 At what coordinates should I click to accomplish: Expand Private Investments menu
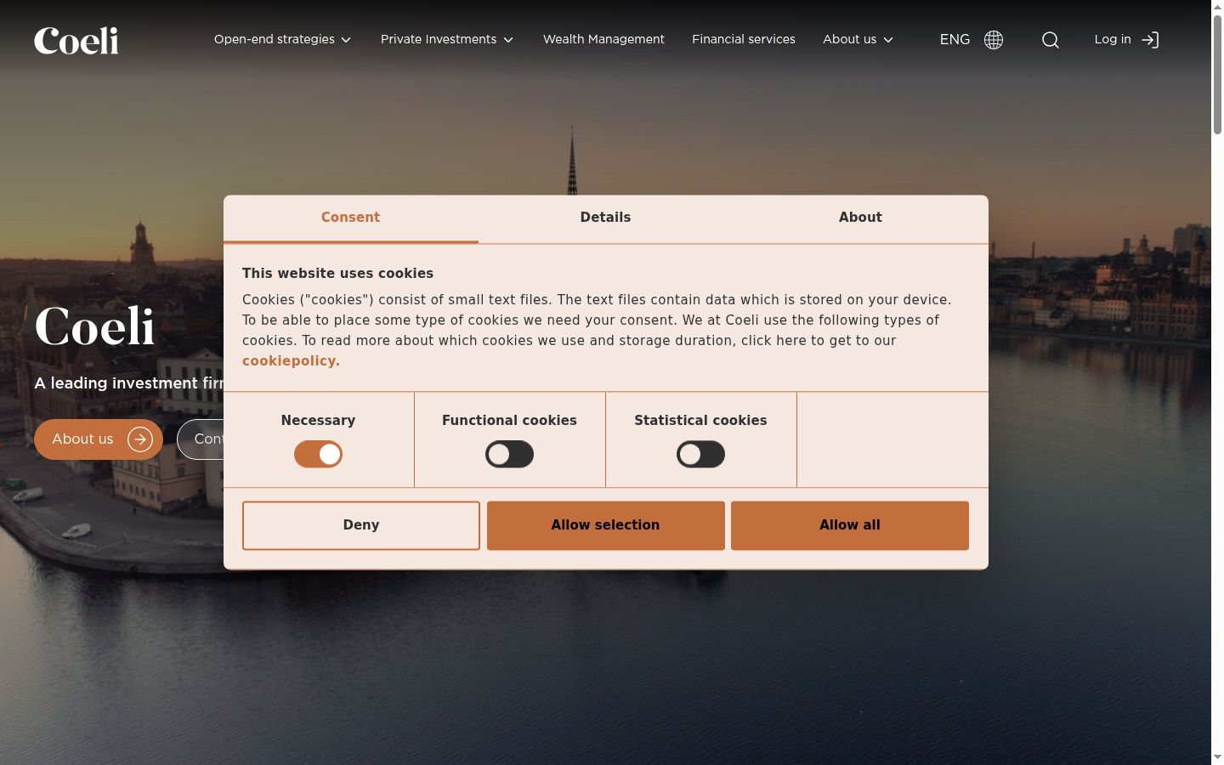(x=447, y=40)
